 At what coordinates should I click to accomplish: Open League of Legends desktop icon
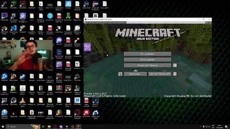click(77, 90)
